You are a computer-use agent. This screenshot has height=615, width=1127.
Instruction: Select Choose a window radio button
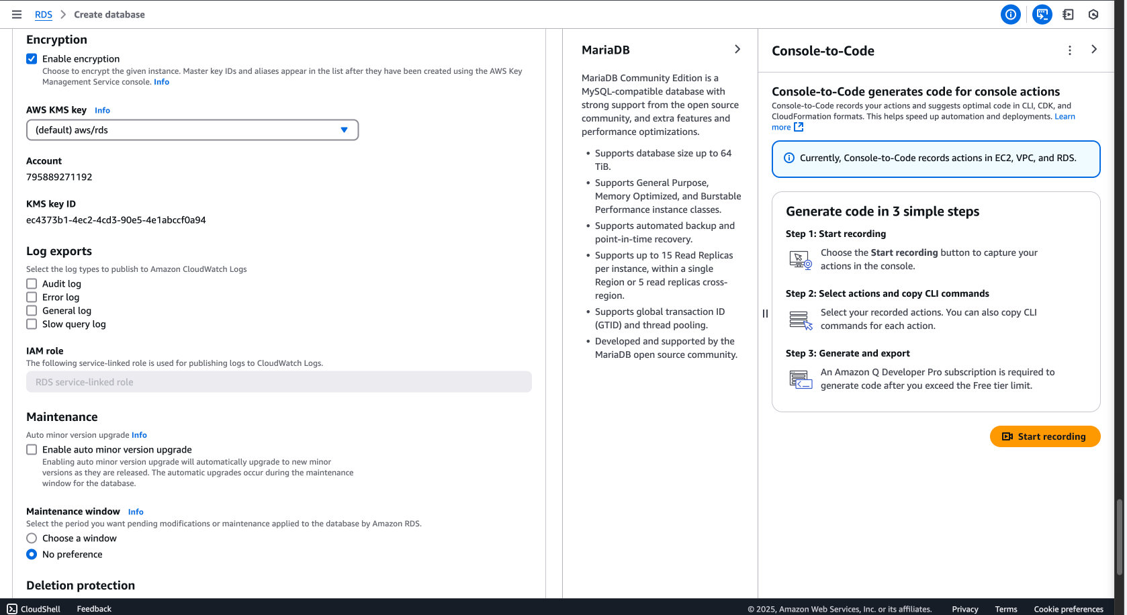32,538
